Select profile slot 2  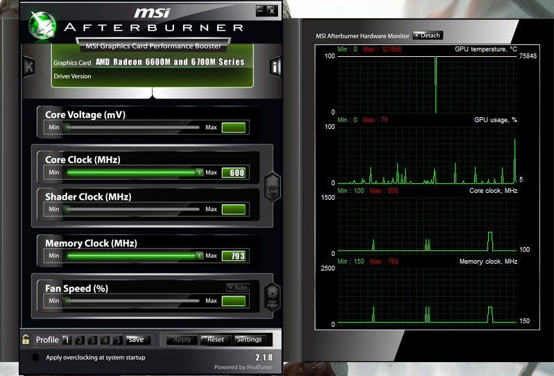[80, 340]
